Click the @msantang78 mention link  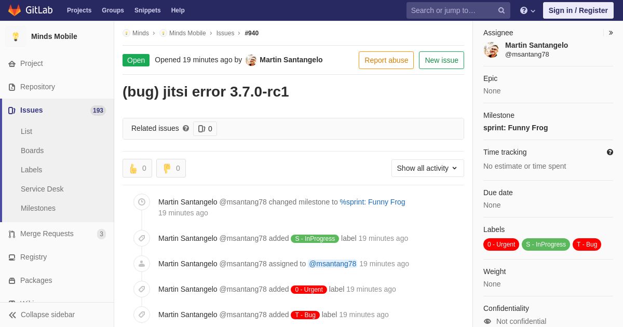pos(333,264)
